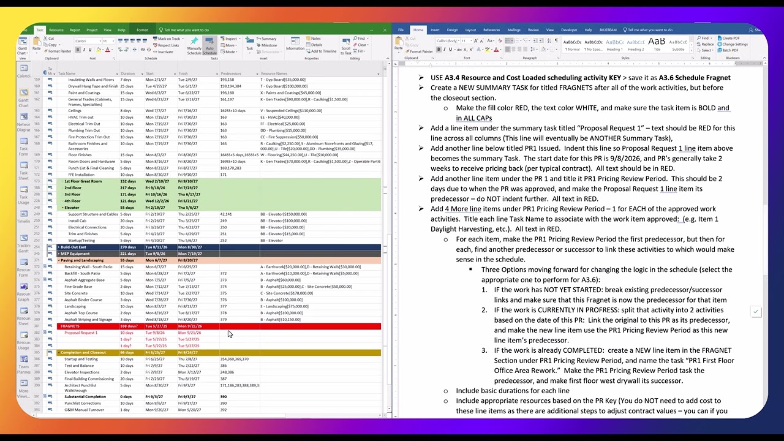The width and height of the screenshot is (784, 441).
Task: Click Replace in Word Editing group
Action: tap(705, 44)
